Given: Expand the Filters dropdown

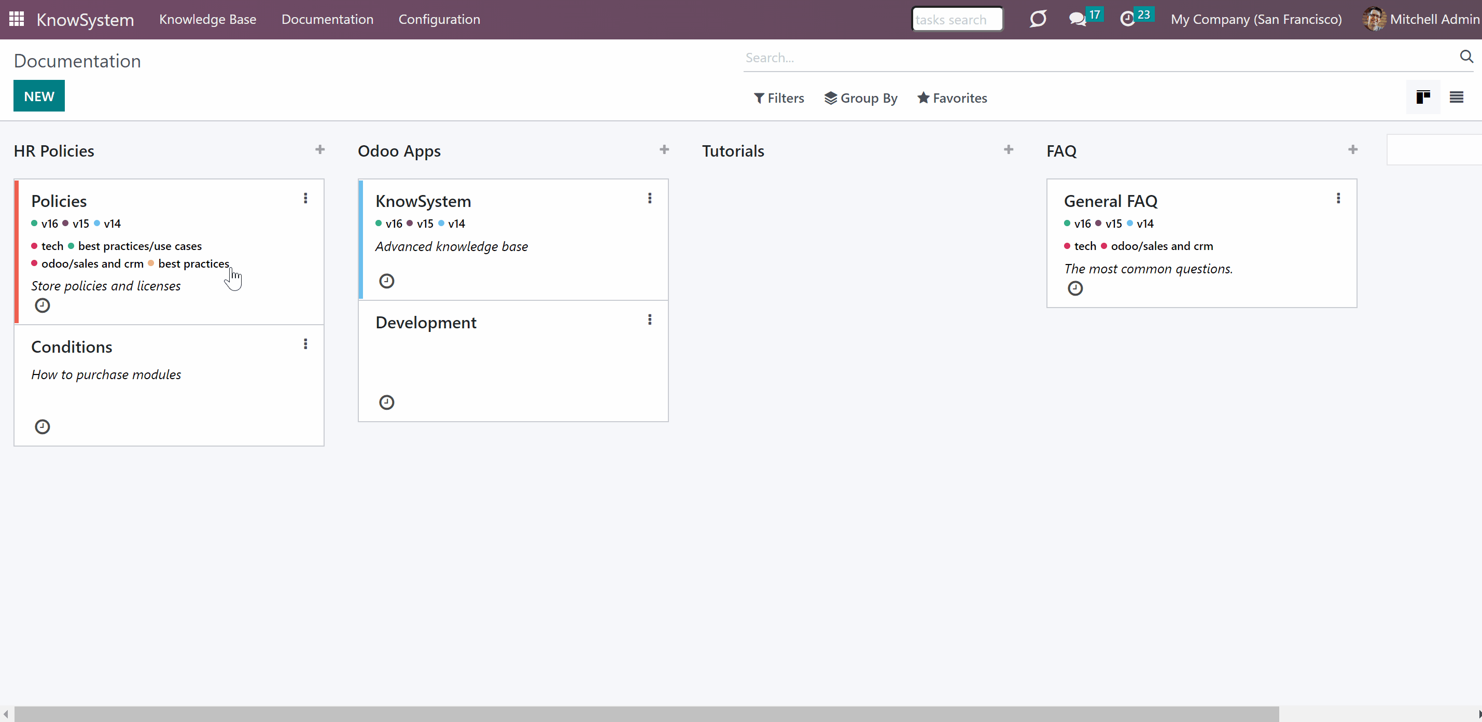Looking at the screenshot, I should 779,99.
